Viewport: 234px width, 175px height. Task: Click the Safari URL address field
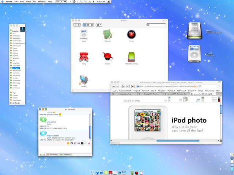166,86
